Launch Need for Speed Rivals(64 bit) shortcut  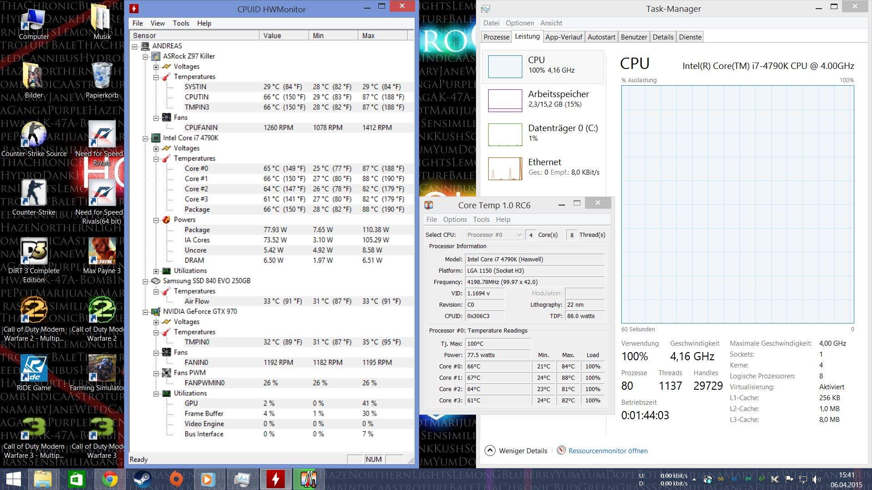[x=102, y=202]
